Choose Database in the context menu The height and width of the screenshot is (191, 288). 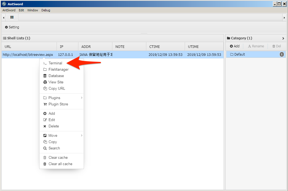pos(61,76)
